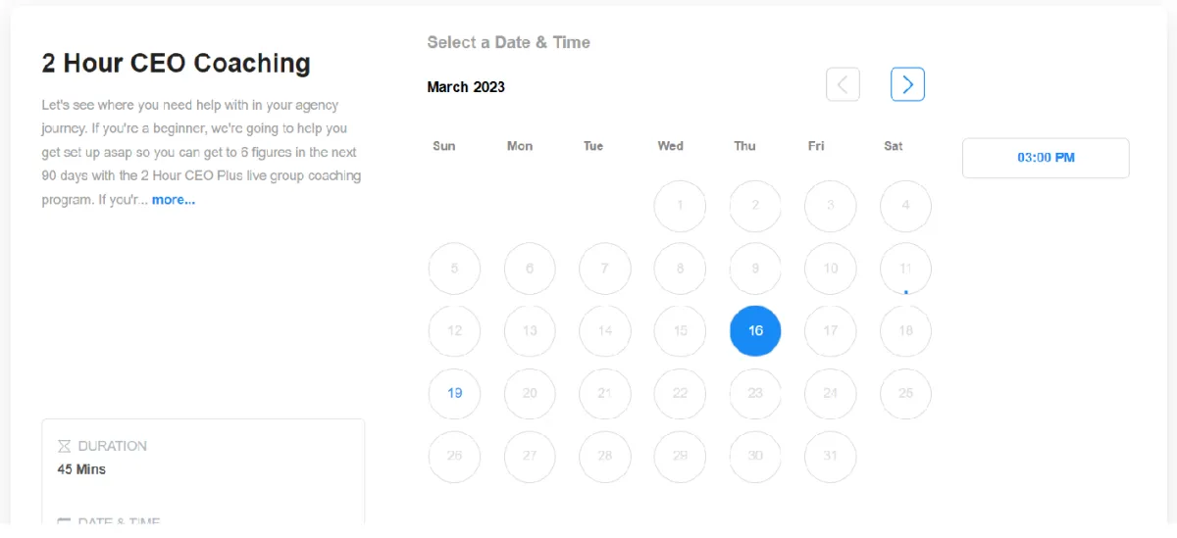Image resolution: width=1177 pixels, height=538 pixels.
Task: Select date 14 under Tuesday
Action: pyautogui.click(x=604, y=331)
